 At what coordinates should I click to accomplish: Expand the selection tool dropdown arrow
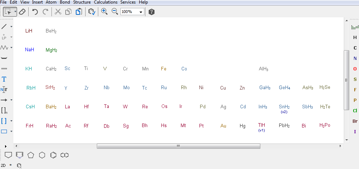point(15,12)
